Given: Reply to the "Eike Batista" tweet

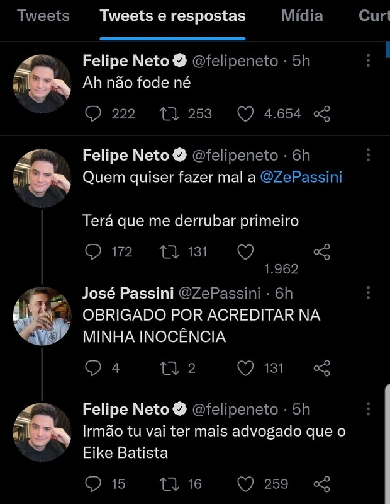Looking at the screenshot, I should (x=93, y=483).
